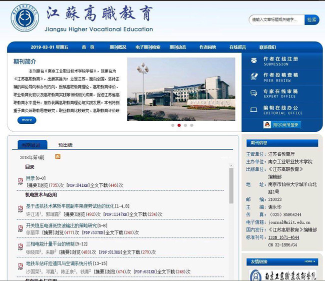Select the second (red) carousel dot

click(179, 125)
